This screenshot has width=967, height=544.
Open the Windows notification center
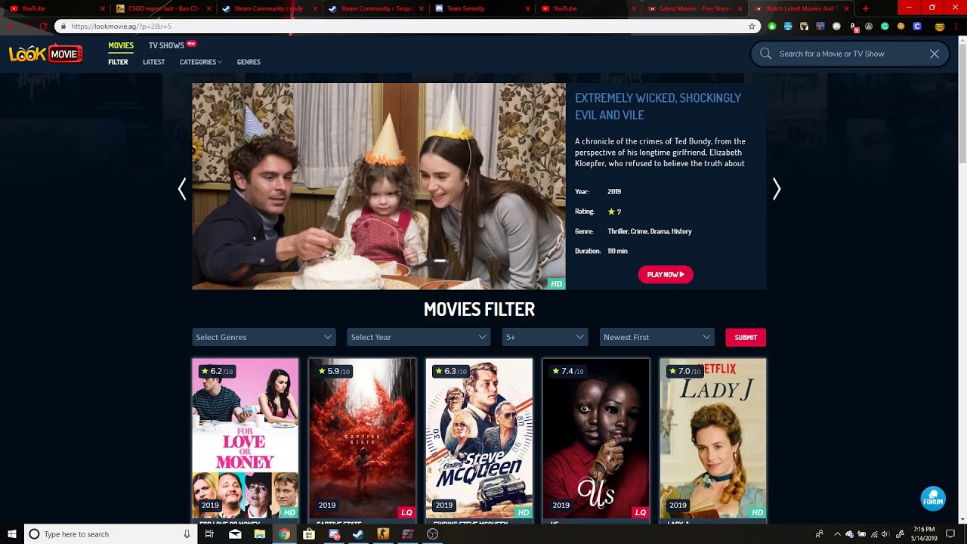[x=950, y=534]
